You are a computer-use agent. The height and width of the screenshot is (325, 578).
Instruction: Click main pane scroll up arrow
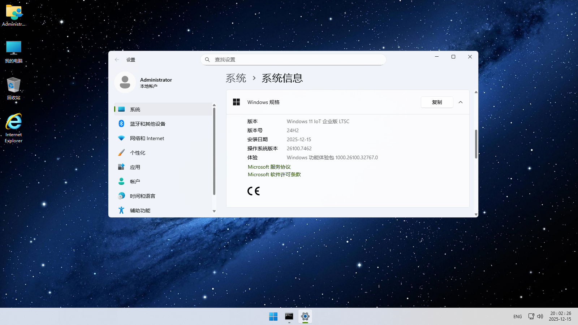click(476, 92)
